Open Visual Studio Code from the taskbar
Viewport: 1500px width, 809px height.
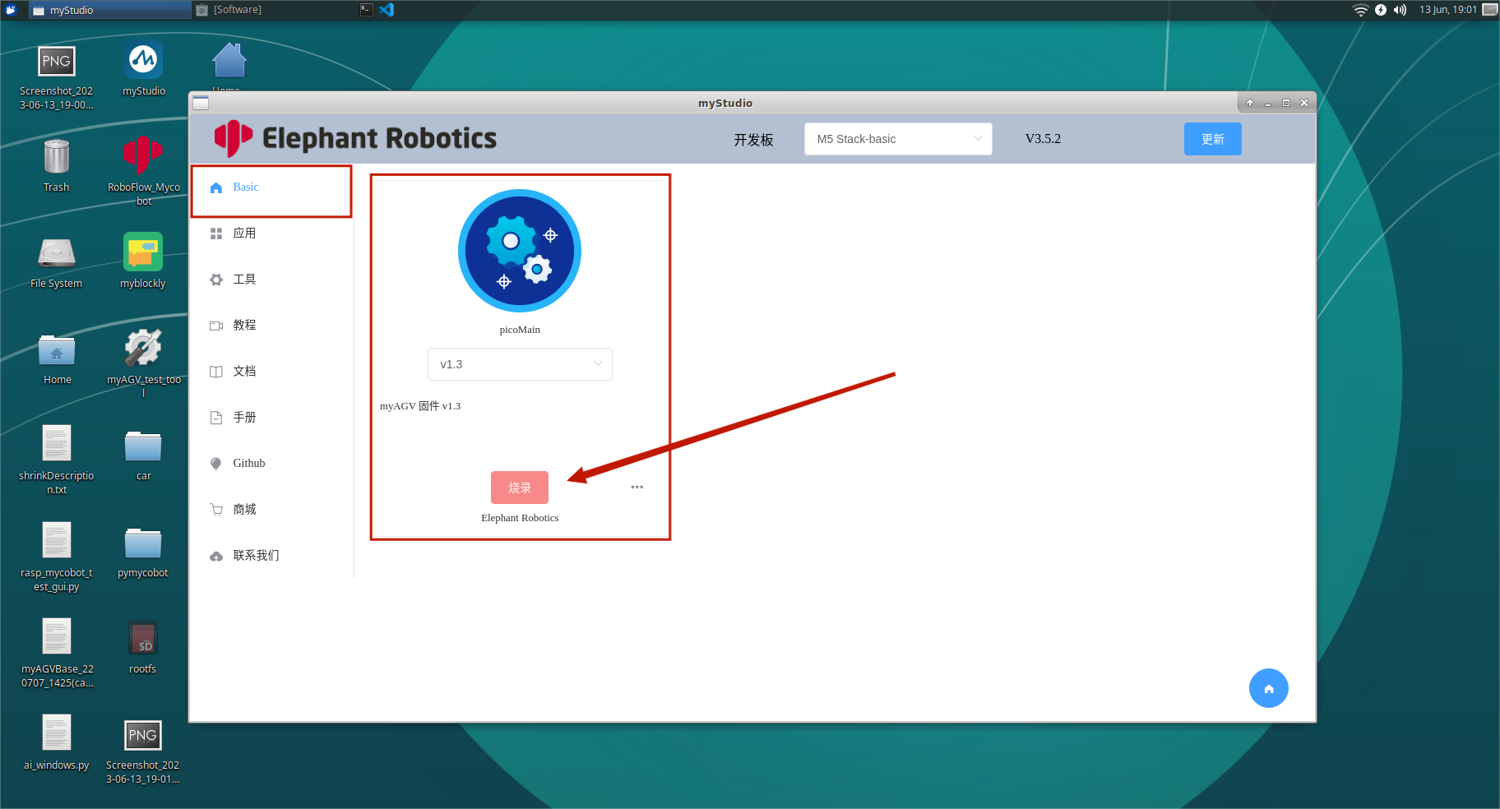click(387, 10)
